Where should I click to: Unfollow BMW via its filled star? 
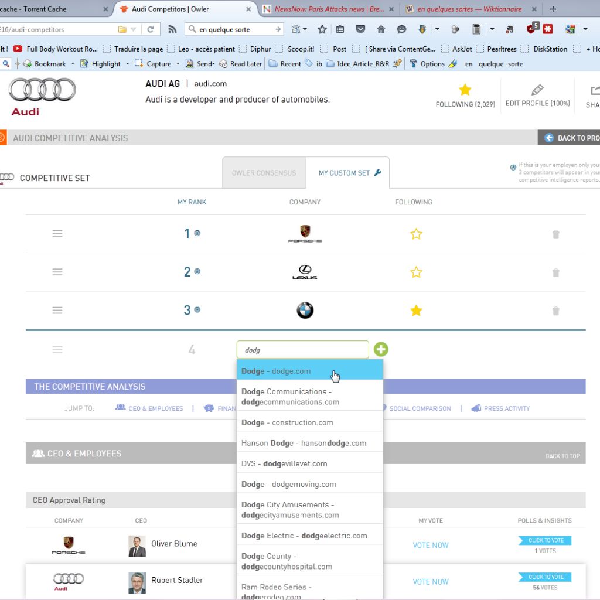tap(417, 311)
